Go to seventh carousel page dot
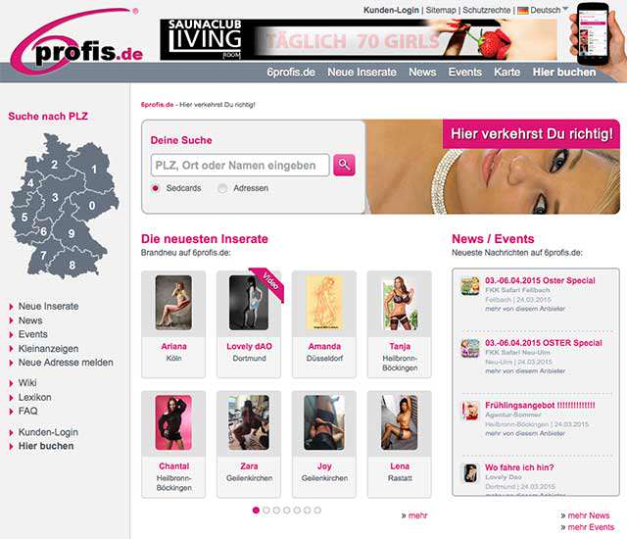This screenshot has width=627, height=539. (317, 511)
